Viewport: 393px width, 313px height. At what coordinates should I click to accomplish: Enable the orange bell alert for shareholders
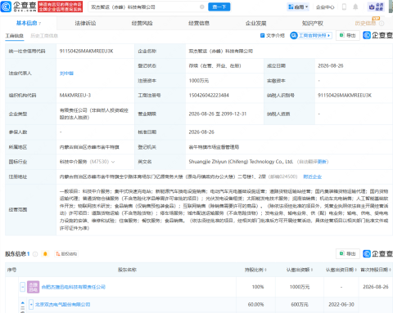click(x=45, y=254)
